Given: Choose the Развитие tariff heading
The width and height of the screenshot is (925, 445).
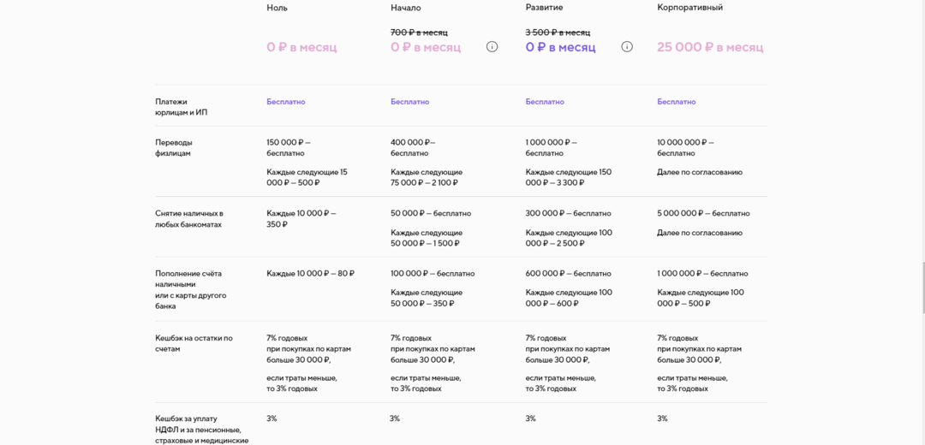Looking at the screenshot, I should (x=544, y=8).
